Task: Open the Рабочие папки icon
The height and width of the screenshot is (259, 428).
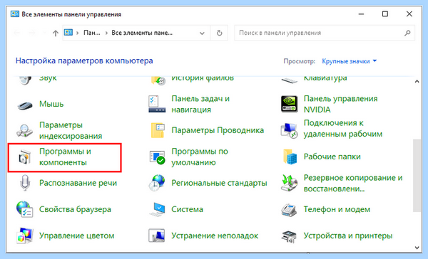Action: coord(290,157)
